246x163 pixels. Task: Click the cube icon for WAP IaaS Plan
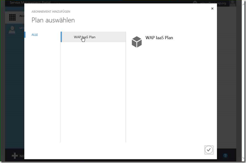pos(137,42)
